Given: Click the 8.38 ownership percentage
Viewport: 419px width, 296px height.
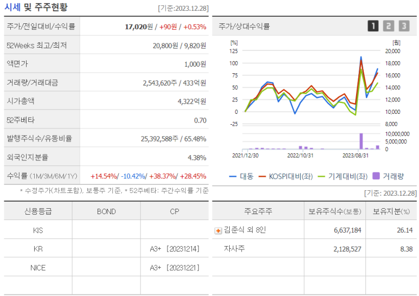Looking at the screenshot, I should (x=407, y=249).
